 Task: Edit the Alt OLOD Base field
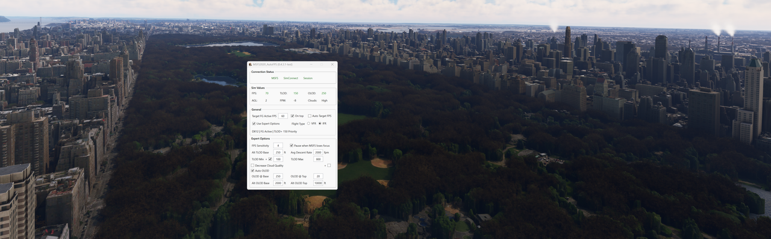click(278, 183)
